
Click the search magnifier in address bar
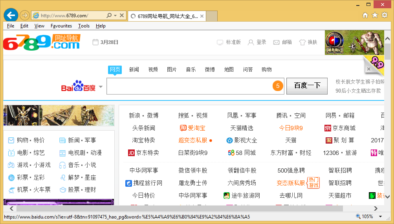click(x=109, y=16)
